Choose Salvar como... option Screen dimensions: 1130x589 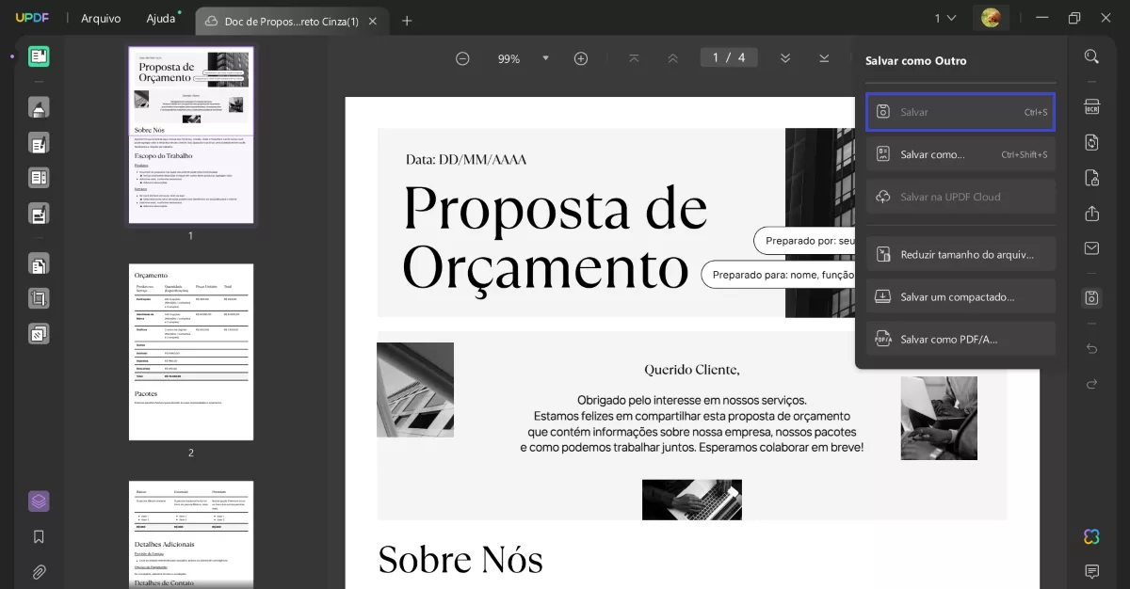coord(960,154)
